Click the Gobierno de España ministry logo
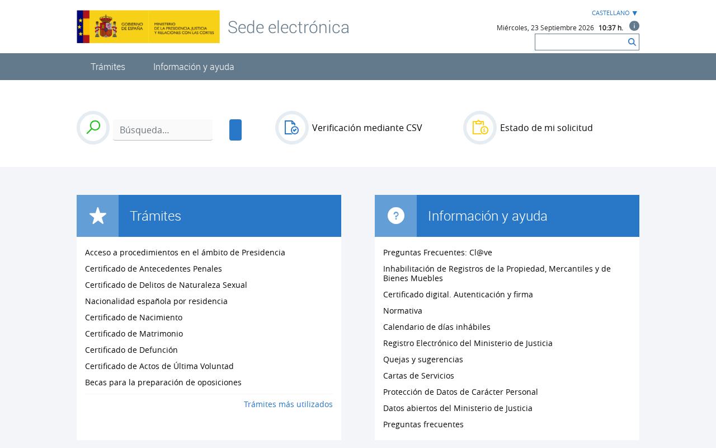Viewport: 716px width, 448px height. [x=148, y=26]
